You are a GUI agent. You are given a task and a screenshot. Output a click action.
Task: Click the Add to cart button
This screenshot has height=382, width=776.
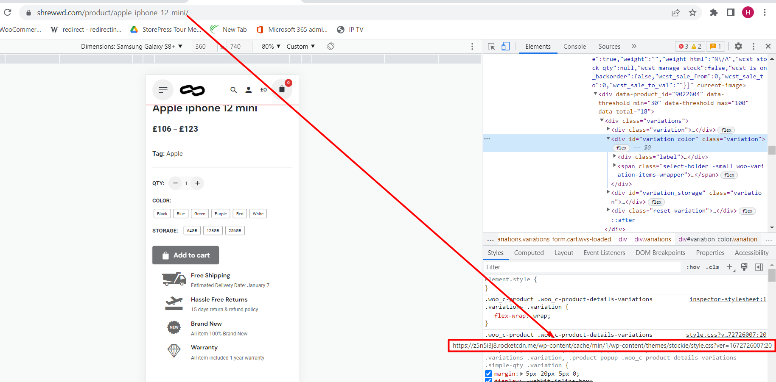point(186,255)
